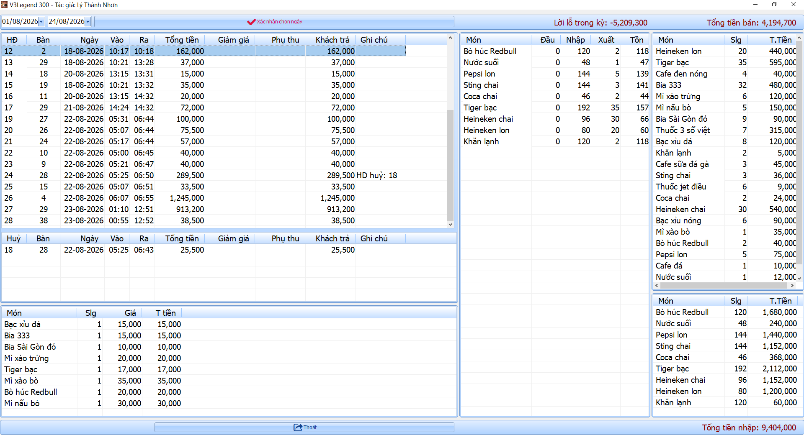
Task: Select Khăn lạnh row in stock table
Action: (x=555, y=141)
